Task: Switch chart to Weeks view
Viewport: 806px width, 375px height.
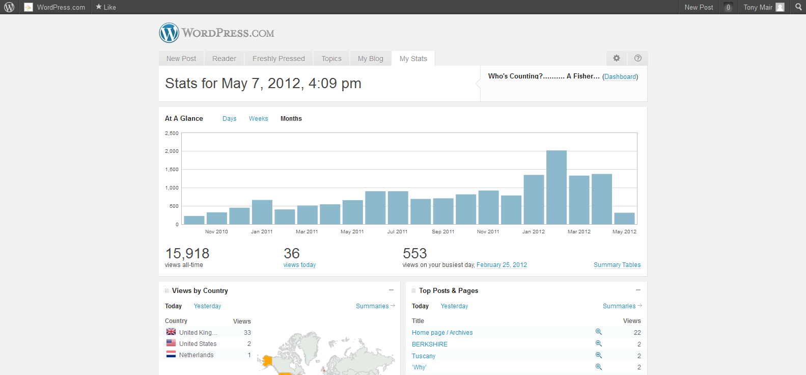Action: (x=258, y=119)
